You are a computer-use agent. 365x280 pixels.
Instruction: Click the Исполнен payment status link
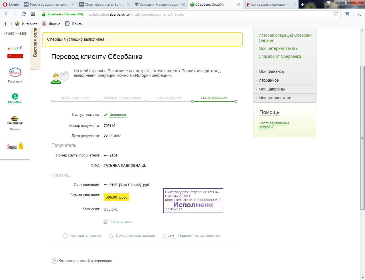(118, 115)
